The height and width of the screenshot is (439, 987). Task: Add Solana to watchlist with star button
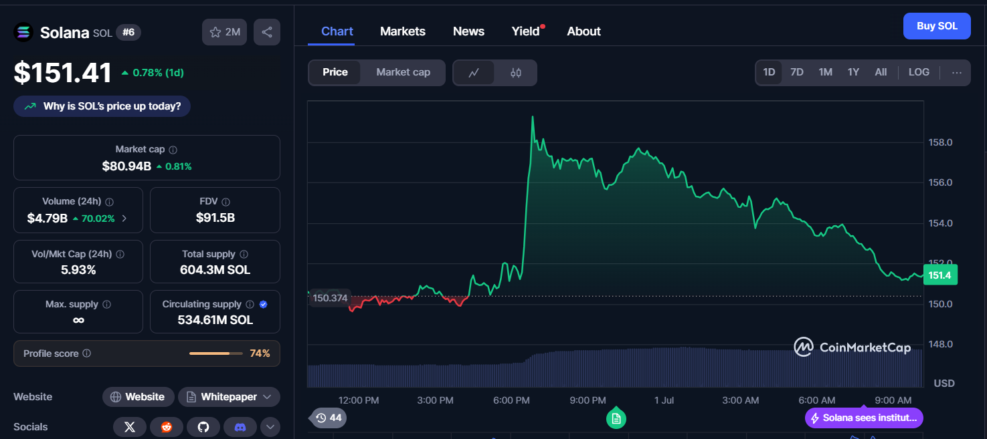(225, 32)
